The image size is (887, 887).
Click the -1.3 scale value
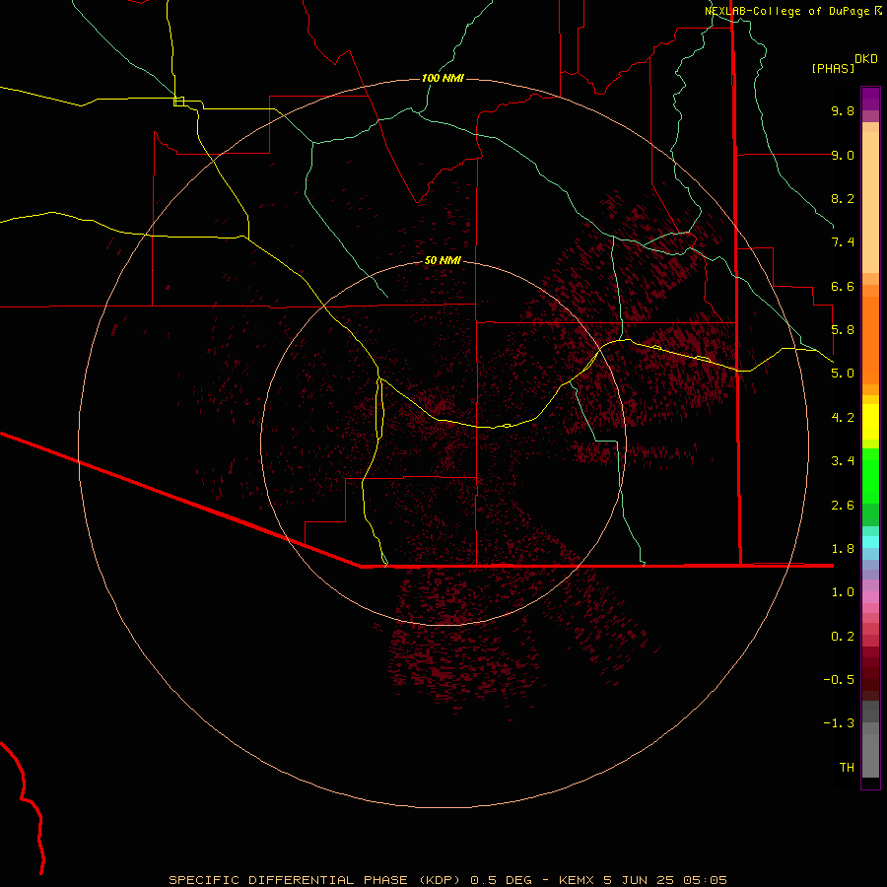click(839, 723)
